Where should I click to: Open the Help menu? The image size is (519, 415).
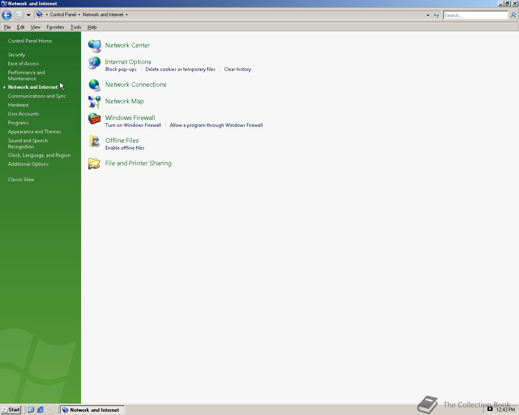tap(92, 27)
